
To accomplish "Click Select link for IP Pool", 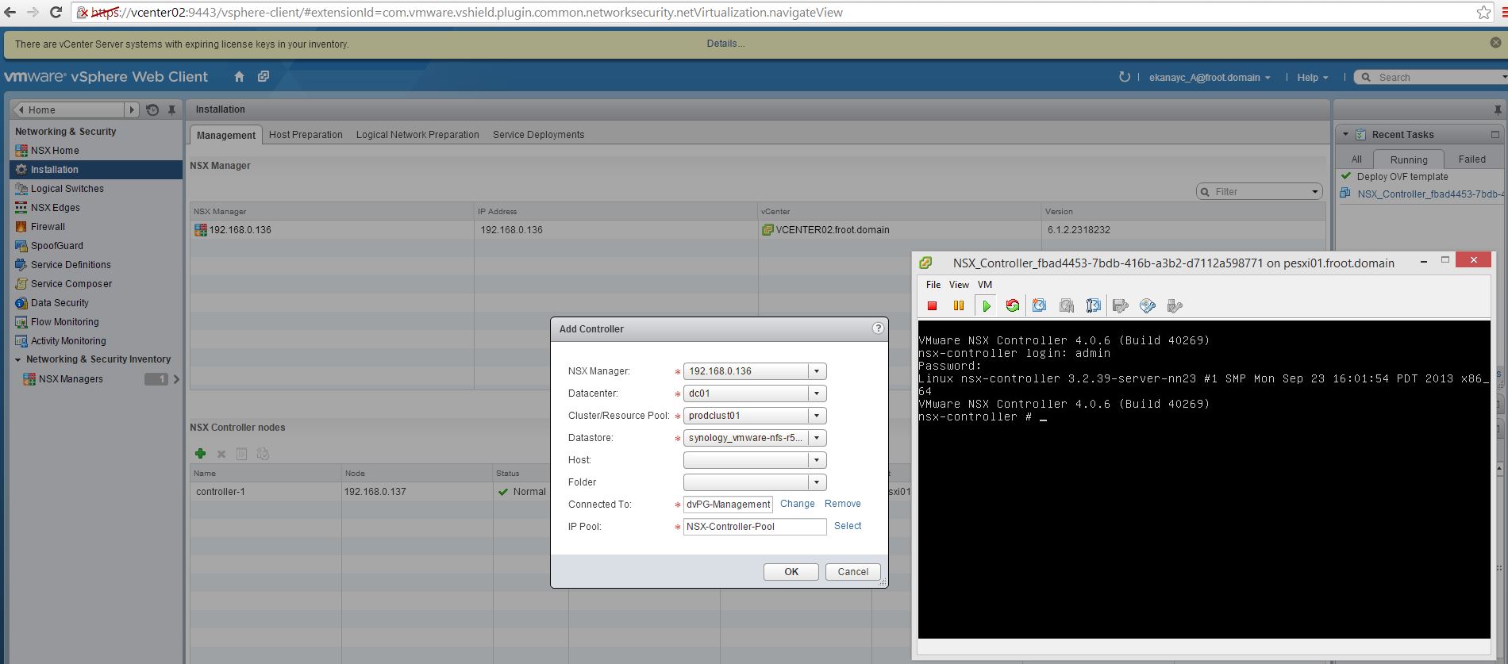I will coord(848,526).
